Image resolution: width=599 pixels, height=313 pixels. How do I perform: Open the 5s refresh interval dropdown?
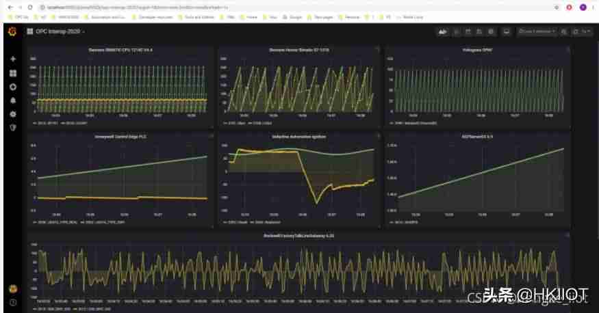587,31
